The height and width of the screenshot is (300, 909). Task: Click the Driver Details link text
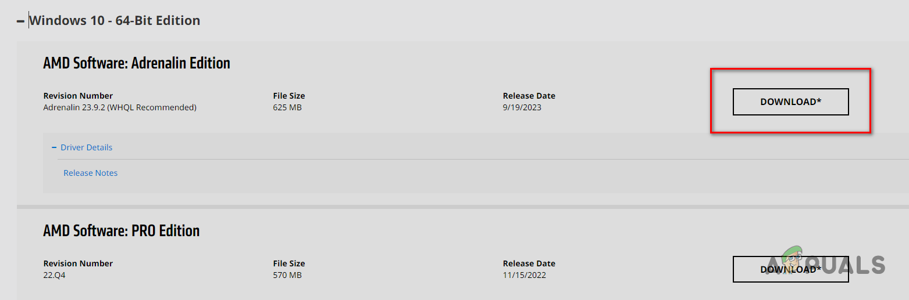click(x=87, y=147)
